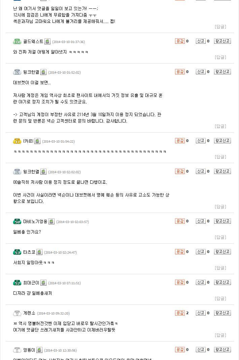This screenshot has height=360, width=239.
Task: Open 타츠코's username
Action: point(29,252)
